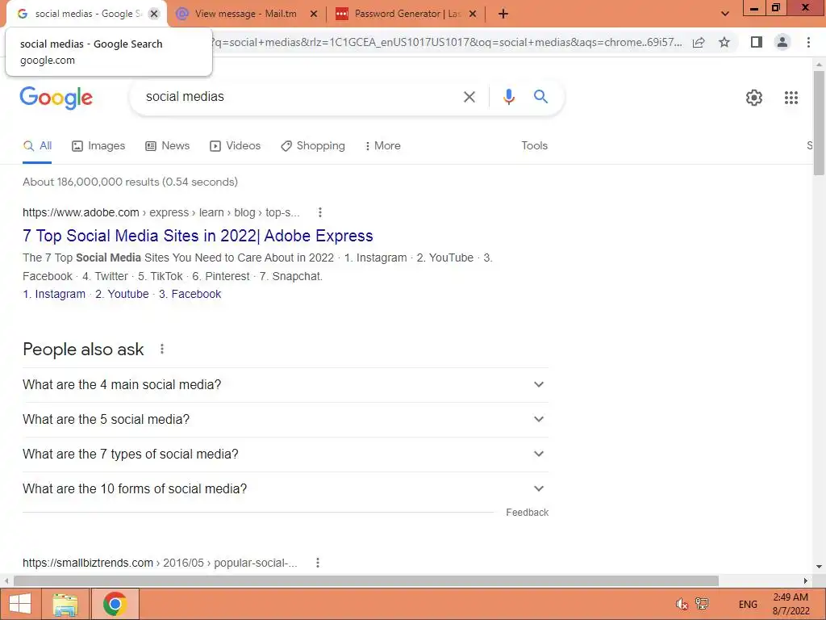The image size is (826, 620).
Task: Expand 'What are the 4 main social media?'
Action: [x=286, y=385]
